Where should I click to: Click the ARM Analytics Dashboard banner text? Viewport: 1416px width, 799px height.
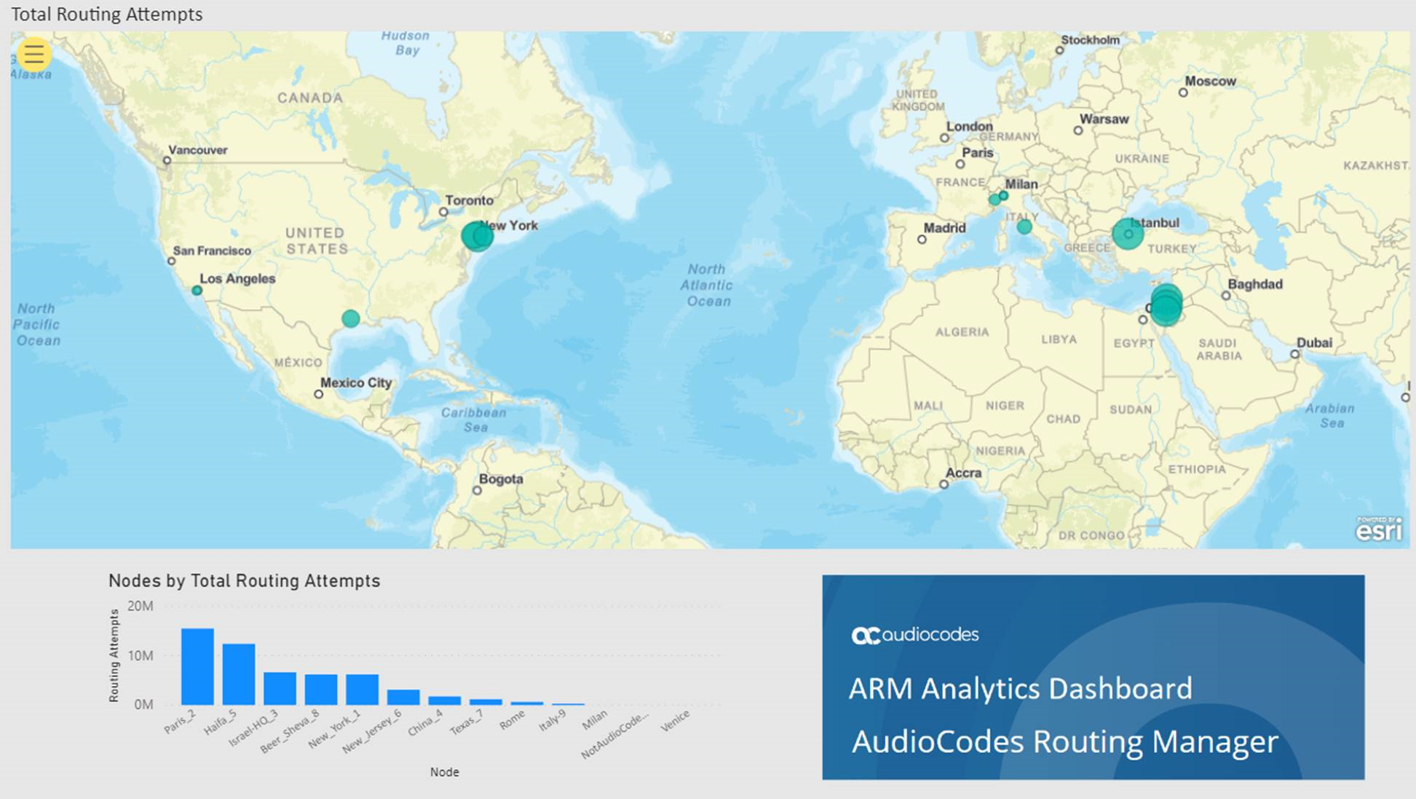click(x=1020, y=688)
